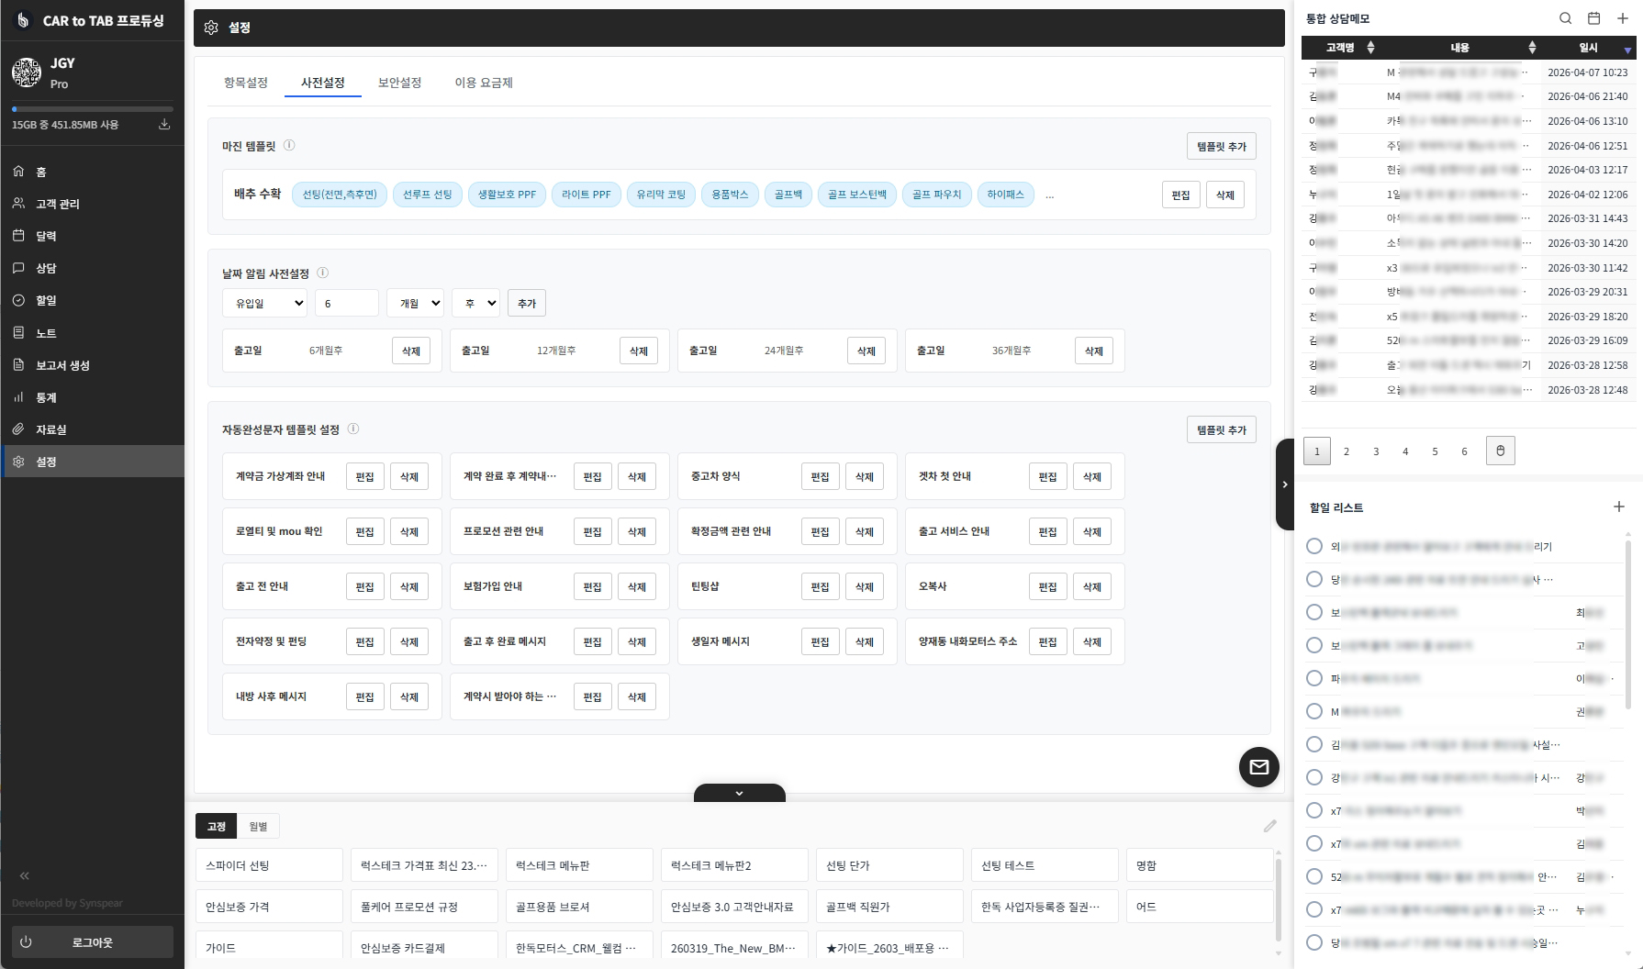Click 편집 for 계약금 가상계좌 안내 template
This screenshot has height=969, width=1643.
click(x=364, y=476)
